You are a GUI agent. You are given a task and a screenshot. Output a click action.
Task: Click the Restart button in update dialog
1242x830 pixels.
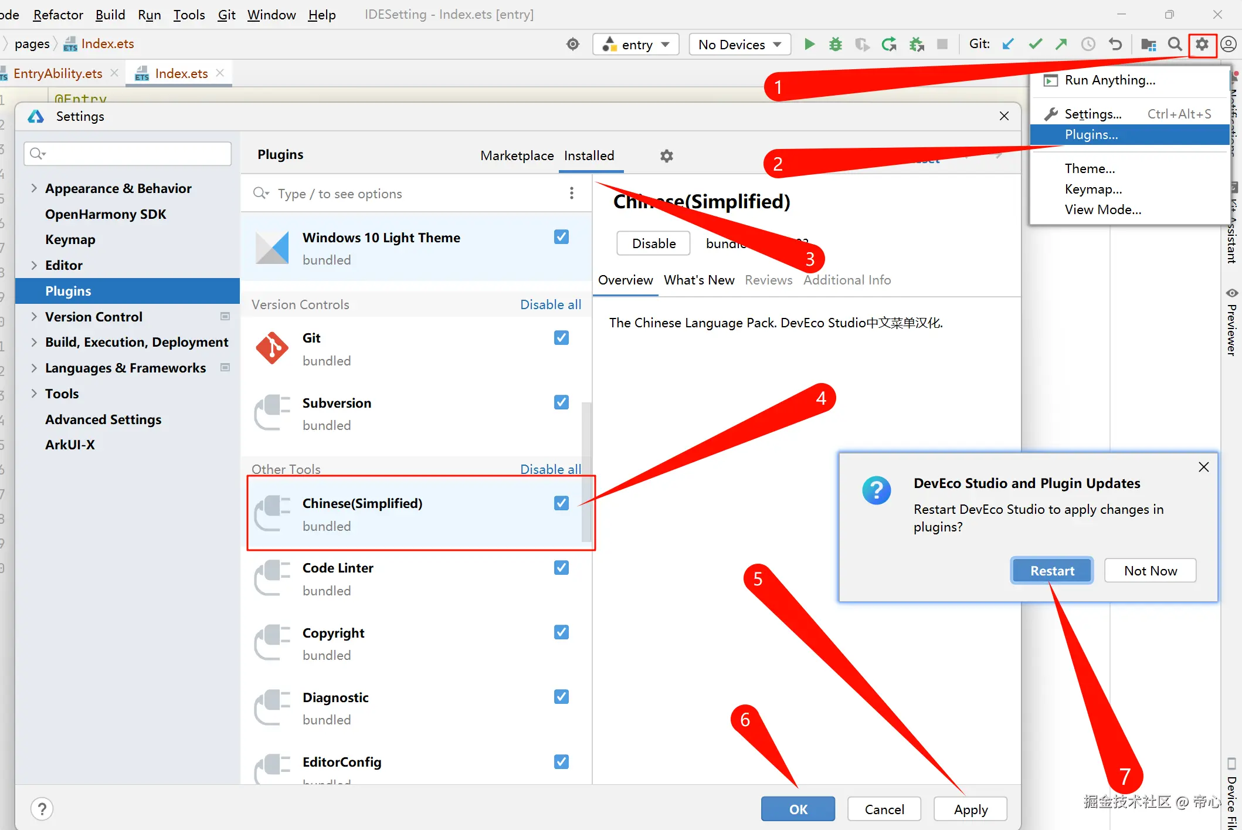1052,571
